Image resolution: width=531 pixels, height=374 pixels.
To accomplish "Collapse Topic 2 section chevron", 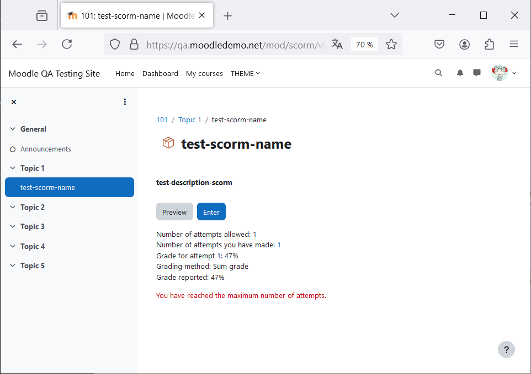I will [13, 207].
